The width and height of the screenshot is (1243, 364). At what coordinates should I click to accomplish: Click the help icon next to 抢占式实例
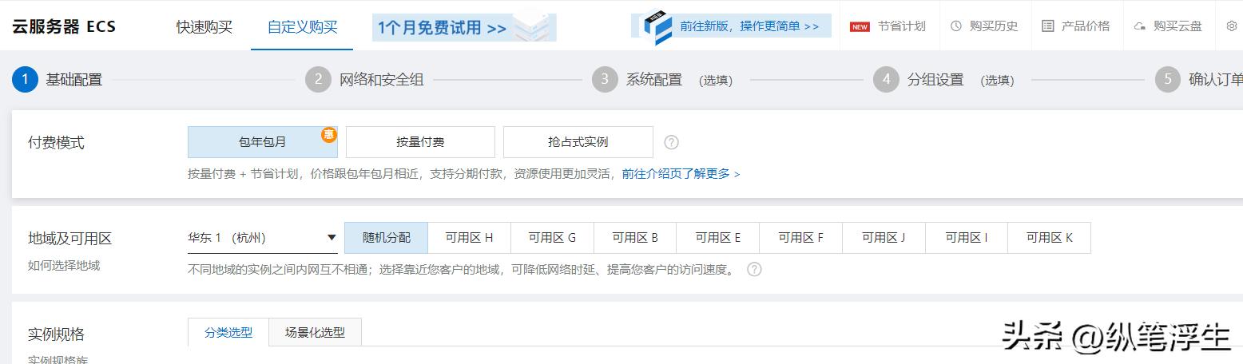click(x=672, y=142)
